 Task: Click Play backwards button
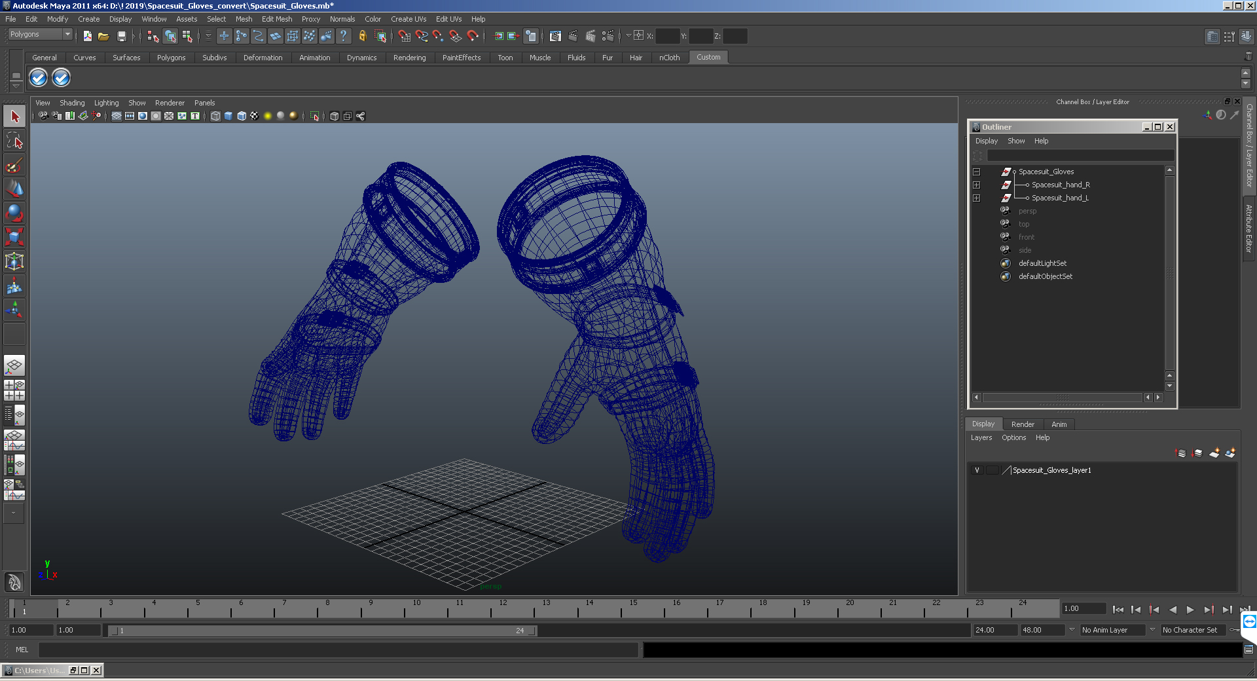pyautogui.click(x=1173, y=610)
